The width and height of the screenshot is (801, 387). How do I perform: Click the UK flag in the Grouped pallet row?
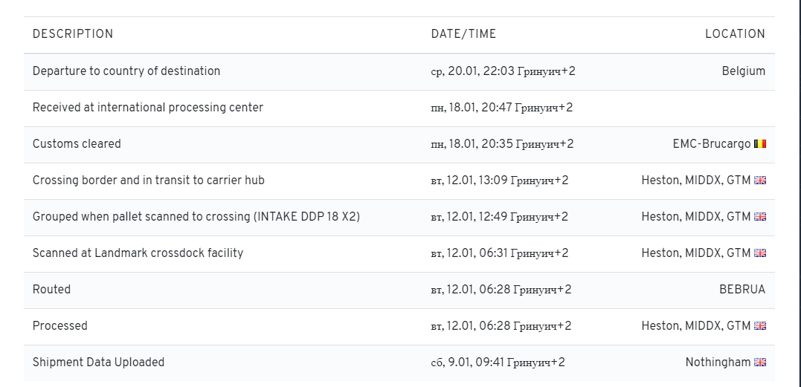tap(759, 217)
